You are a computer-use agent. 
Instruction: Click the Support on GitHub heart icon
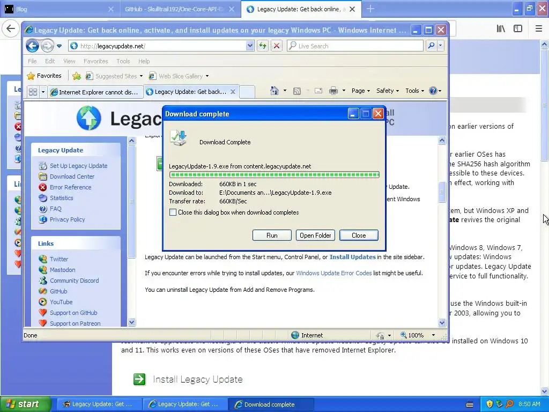click(x=43, y=313)
